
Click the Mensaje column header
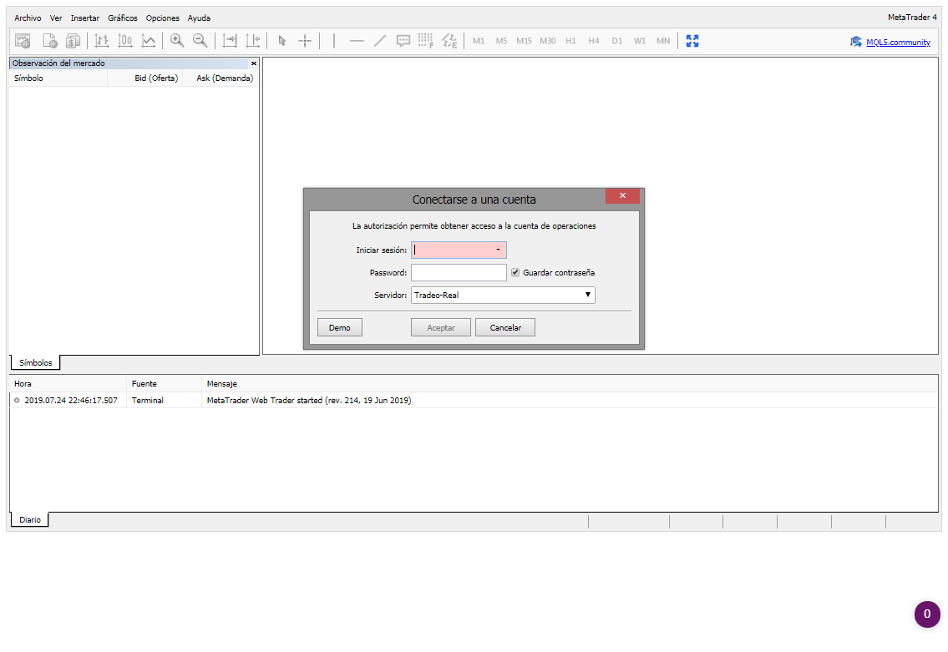(x=570, y=384)
